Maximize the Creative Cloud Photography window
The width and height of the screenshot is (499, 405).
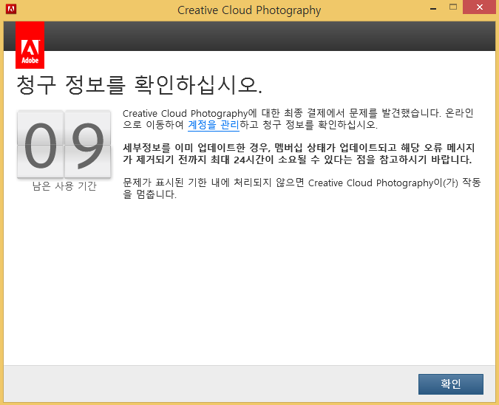tap(453, 7)
